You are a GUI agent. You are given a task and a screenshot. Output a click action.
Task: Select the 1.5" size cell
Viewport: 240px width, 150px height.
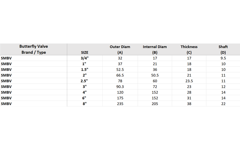(x=85, y=70)
